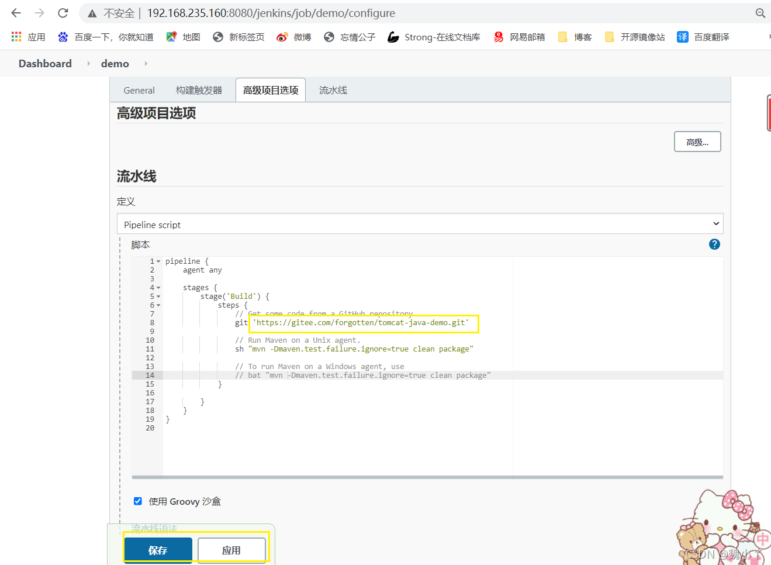Open the 微博 bookmark
Image resolution: width=771 pixels, height=565 pixels.
tap(294, 37)
